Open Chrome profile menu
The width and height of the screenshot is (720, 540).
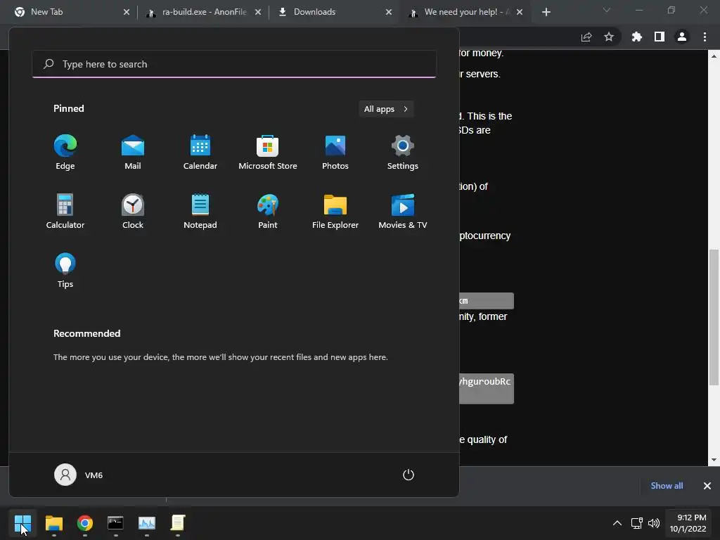tap(682, 37)
